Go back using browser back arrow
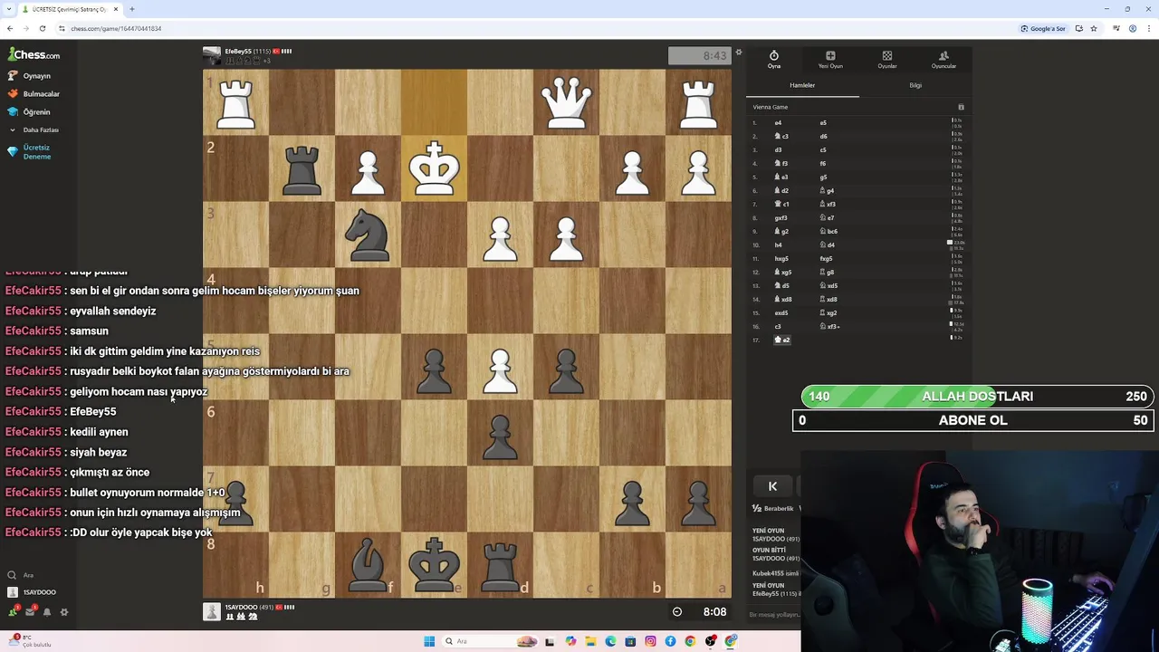 pos(10,28)
